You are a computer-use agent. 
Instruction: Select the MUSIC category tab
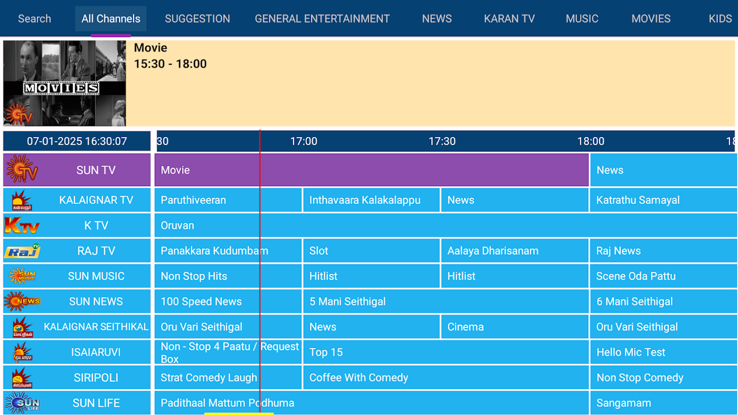pos(582,19)
